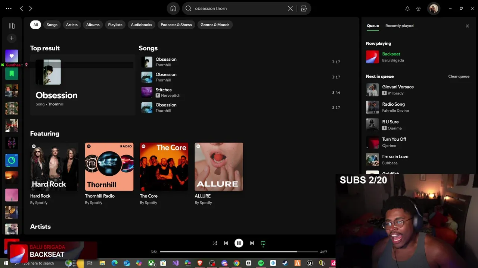
Task: Open the profile avatar menu
Action: pos(434,8)
